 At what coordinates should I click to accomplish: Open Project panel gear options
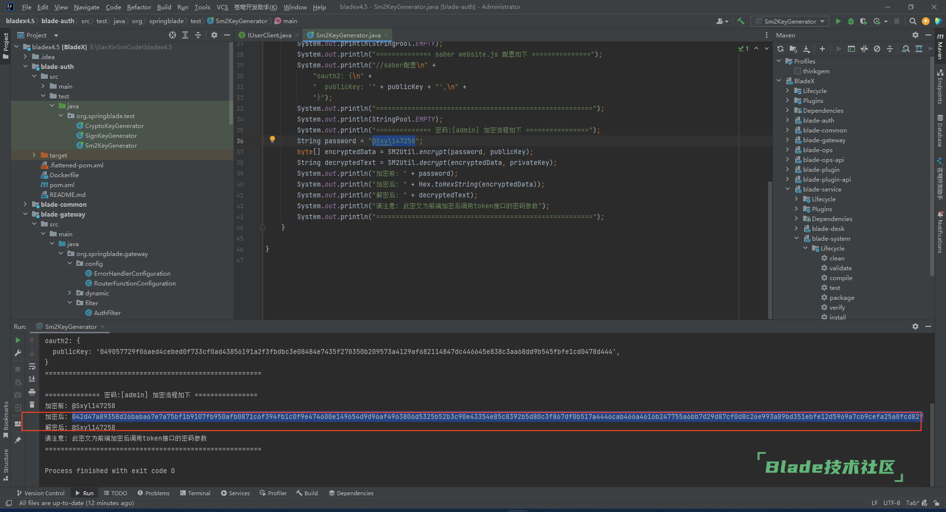click(x=214, y=35)
